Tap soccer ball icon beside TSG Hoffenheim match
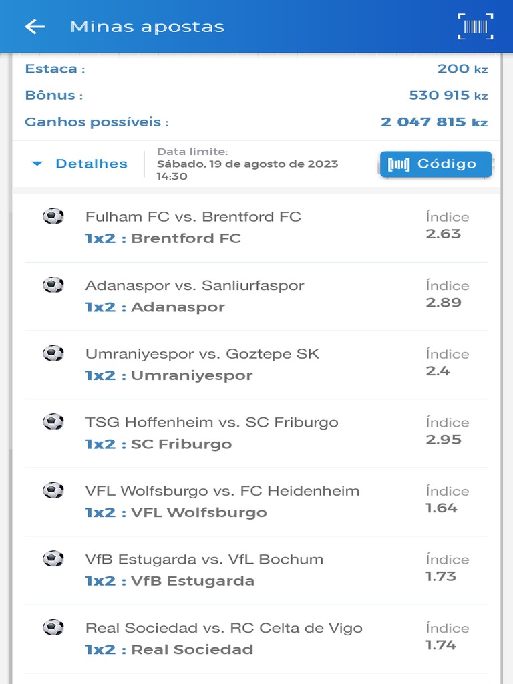 coord(53,422)
